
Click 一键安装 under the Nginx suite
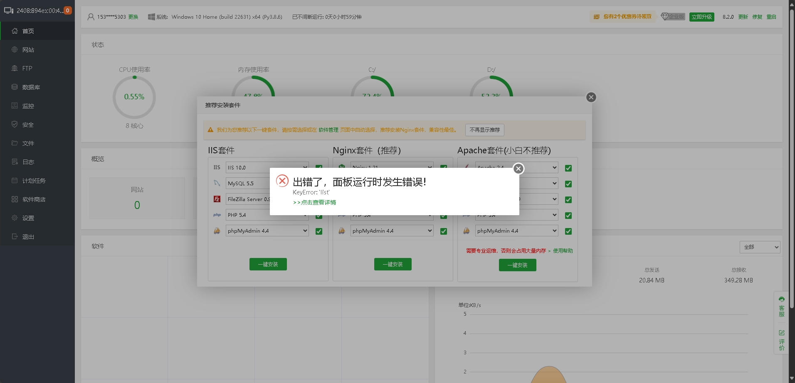tap(393, 264)
